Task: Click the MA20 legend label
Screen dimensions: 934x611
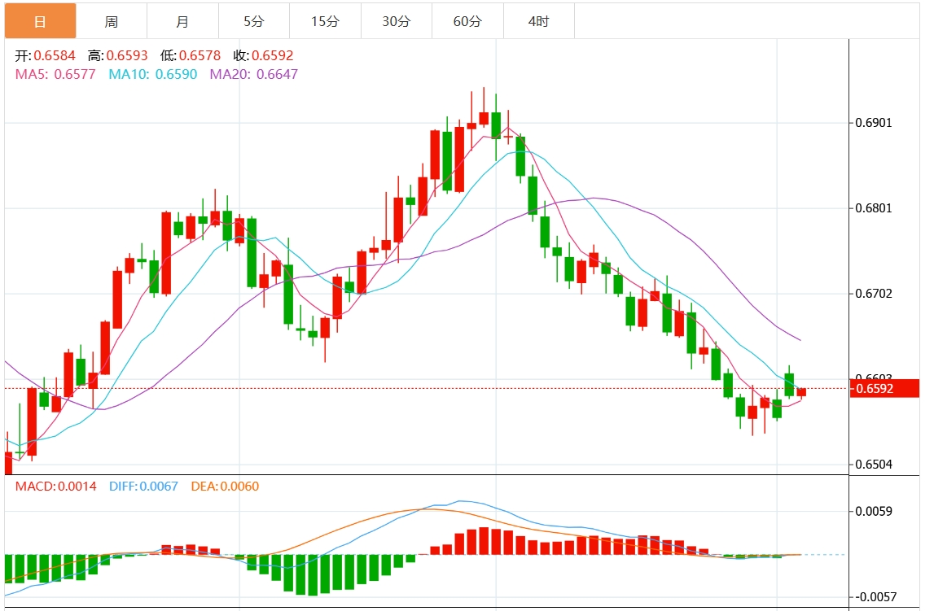Action: click(x=254, y=74)
